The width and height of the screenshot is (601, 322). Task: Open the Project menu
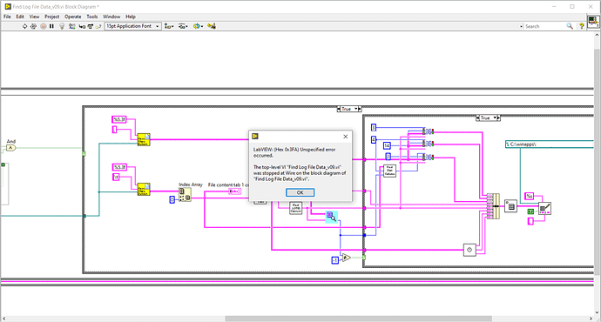[x=51, y=17]
